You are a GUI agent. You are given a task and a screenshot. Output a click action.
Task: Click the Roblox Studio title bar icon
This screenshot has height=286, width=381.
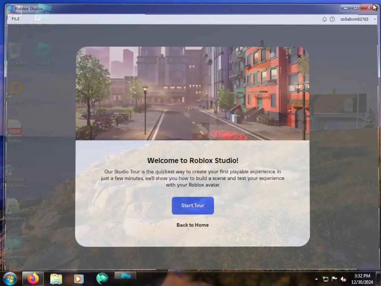point(10,9)
